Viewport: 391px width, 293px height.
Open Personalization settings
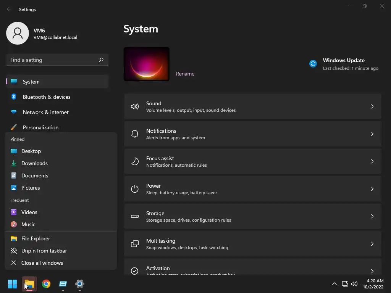(57, 127)
